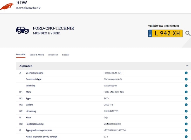Show info for Aantal eigenaren row
The height and width of the screenshot is (140, 191).
pos(186,136)
